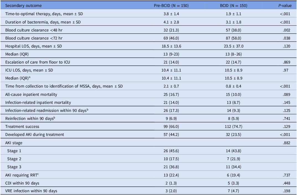Click the value '3.8 ± 1.4'
Viewport: 297px width, 195px height.
click(171, 14)
